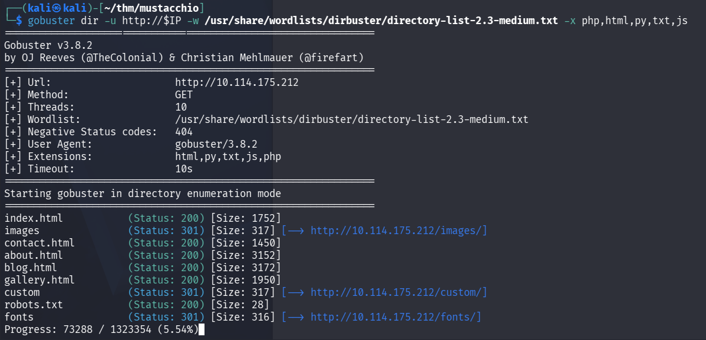Click the Size 3152 value for about.html

246,255
